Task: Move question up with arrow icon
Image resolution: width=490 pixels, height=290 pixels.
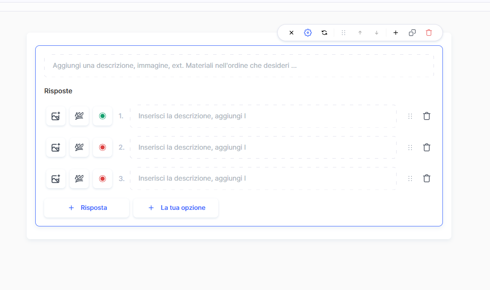Action: point(360,33)
